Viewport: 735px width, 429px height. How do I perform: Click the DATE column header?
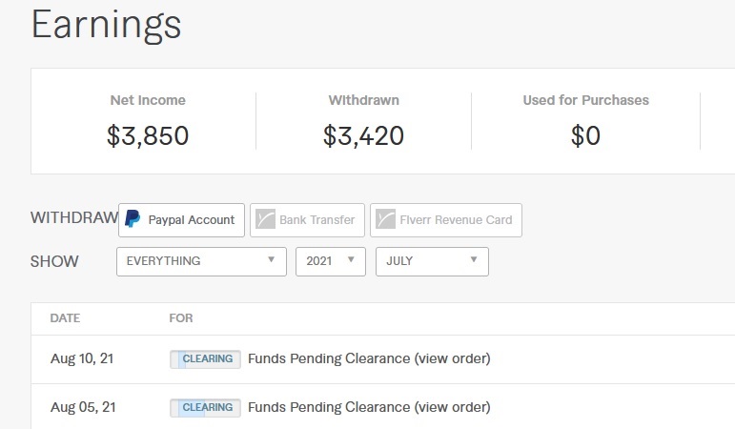click(65, 318)
